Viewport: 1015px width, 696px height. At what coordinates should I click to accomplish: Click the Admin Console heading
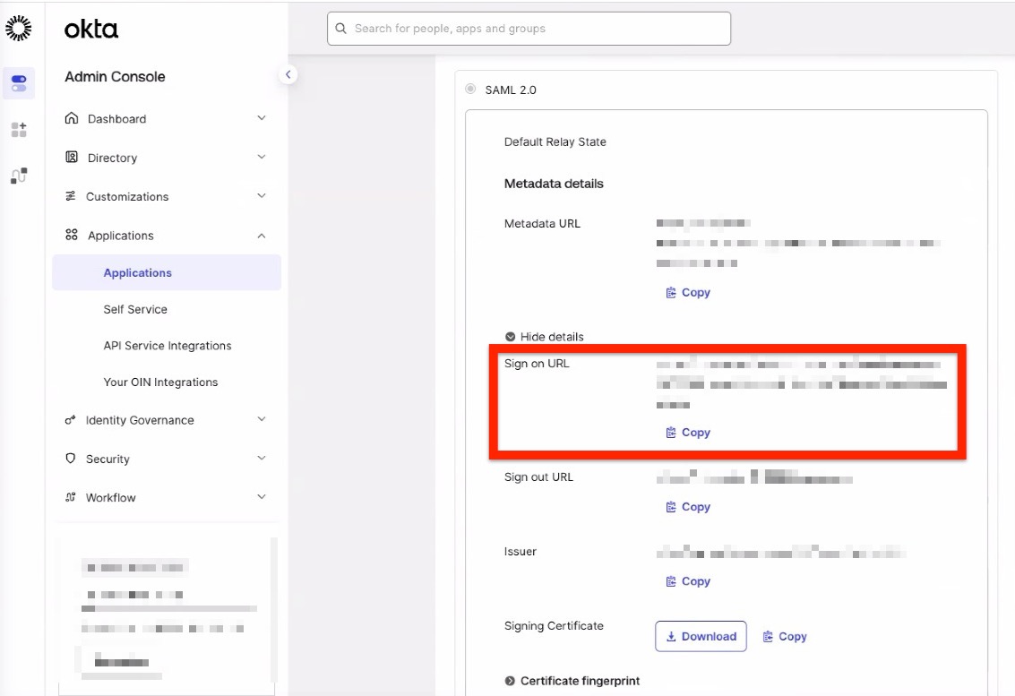click(116, 76)
